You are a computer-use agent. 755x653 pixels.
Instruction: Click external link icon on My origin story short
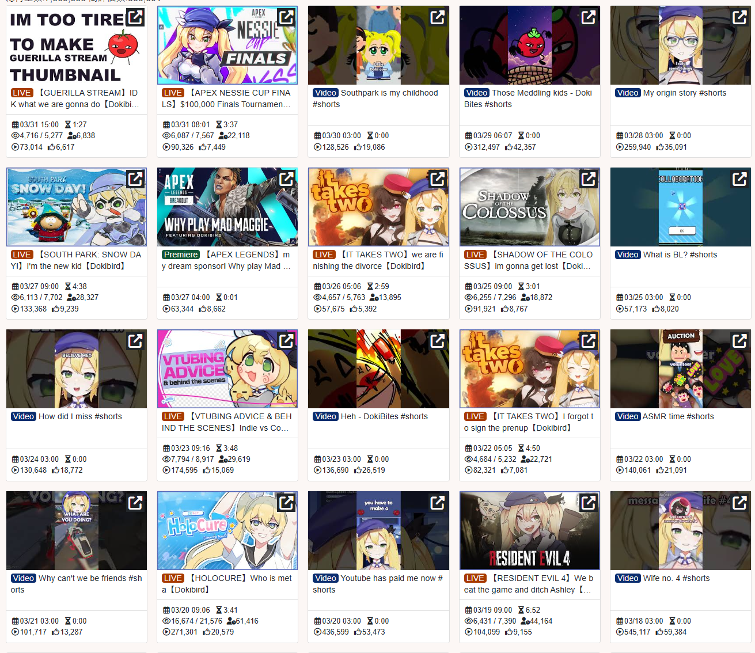[739, 17]
